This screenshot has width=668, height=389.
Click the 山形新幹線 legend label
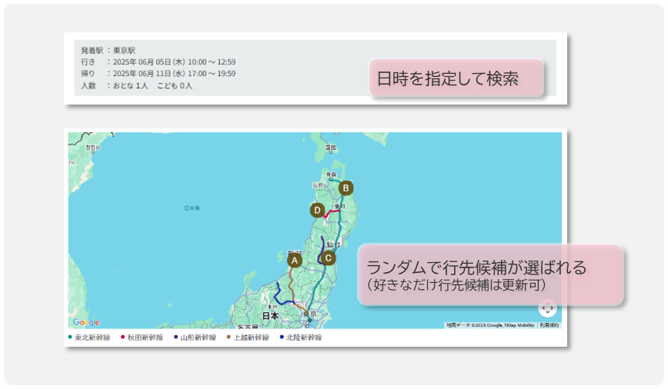(x=198, y=337)
